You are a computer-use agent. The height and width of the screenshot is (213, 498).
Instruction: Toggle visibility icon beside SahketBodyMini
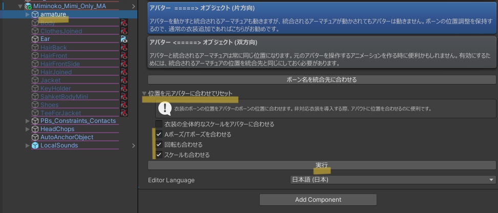(x=124, y=96)
